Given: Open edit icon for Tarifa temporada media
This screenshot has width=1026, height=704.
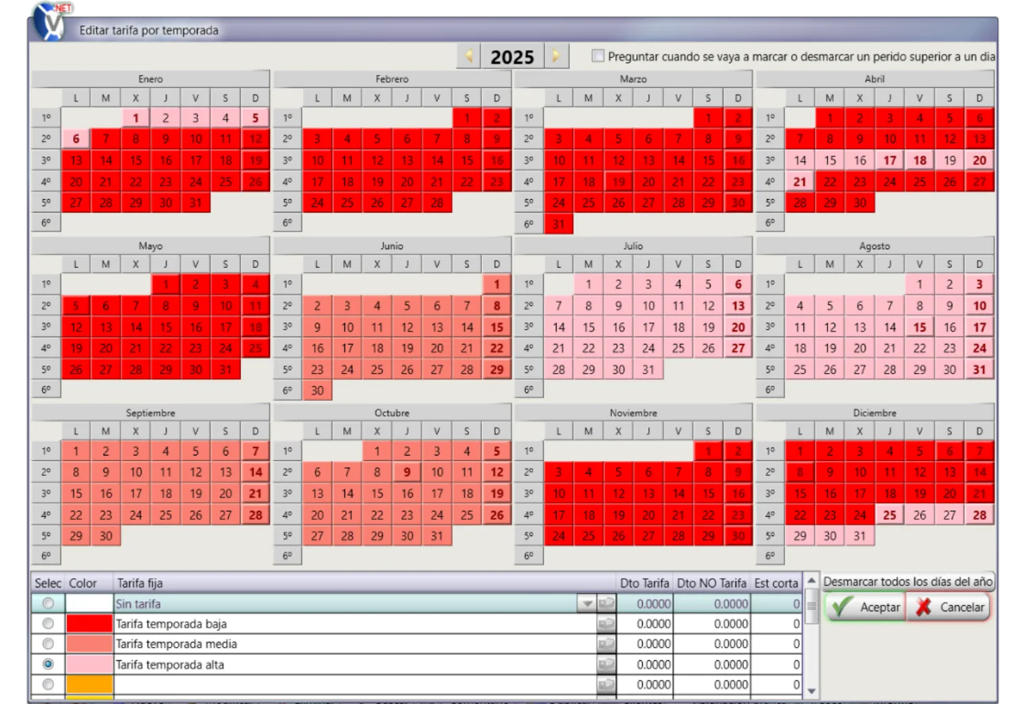Looking at the screenshot, I should [606, 644].
